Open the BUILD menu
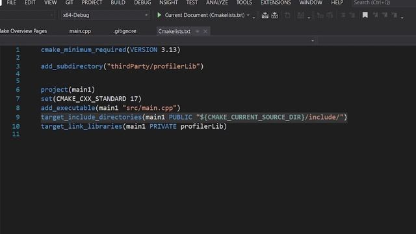 (118, 3)
